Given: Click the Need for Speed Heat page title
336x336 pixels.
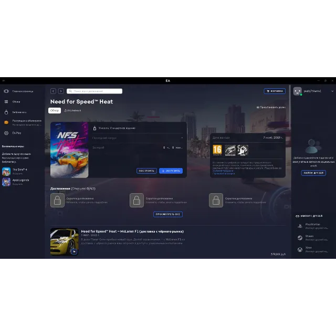Looking at the screenshot, I should (81, 101).
